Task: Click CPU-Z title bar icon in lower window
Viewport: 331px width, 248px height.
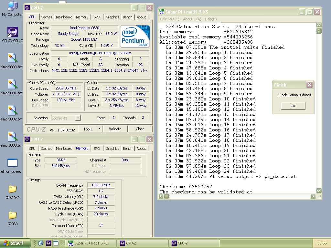Action: [27, 139]
